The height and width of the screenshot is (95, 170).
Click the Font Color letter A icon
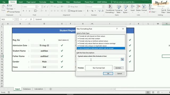(x=46, y=11)
